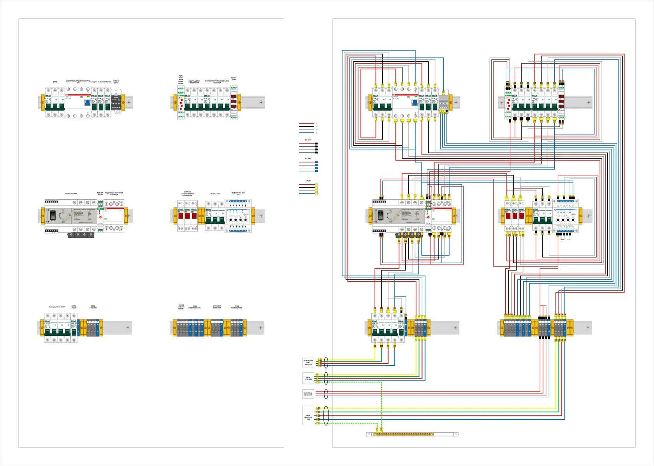The height and width of the screenshot is (466, 654).
Task: Select the "ВВОД СЕТЬ 400В" cable box on the right sheet
Action: (308, 378)
